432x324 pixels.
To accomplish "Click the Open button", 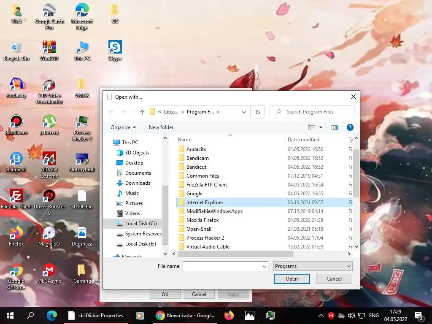I will tap(292, 279).
